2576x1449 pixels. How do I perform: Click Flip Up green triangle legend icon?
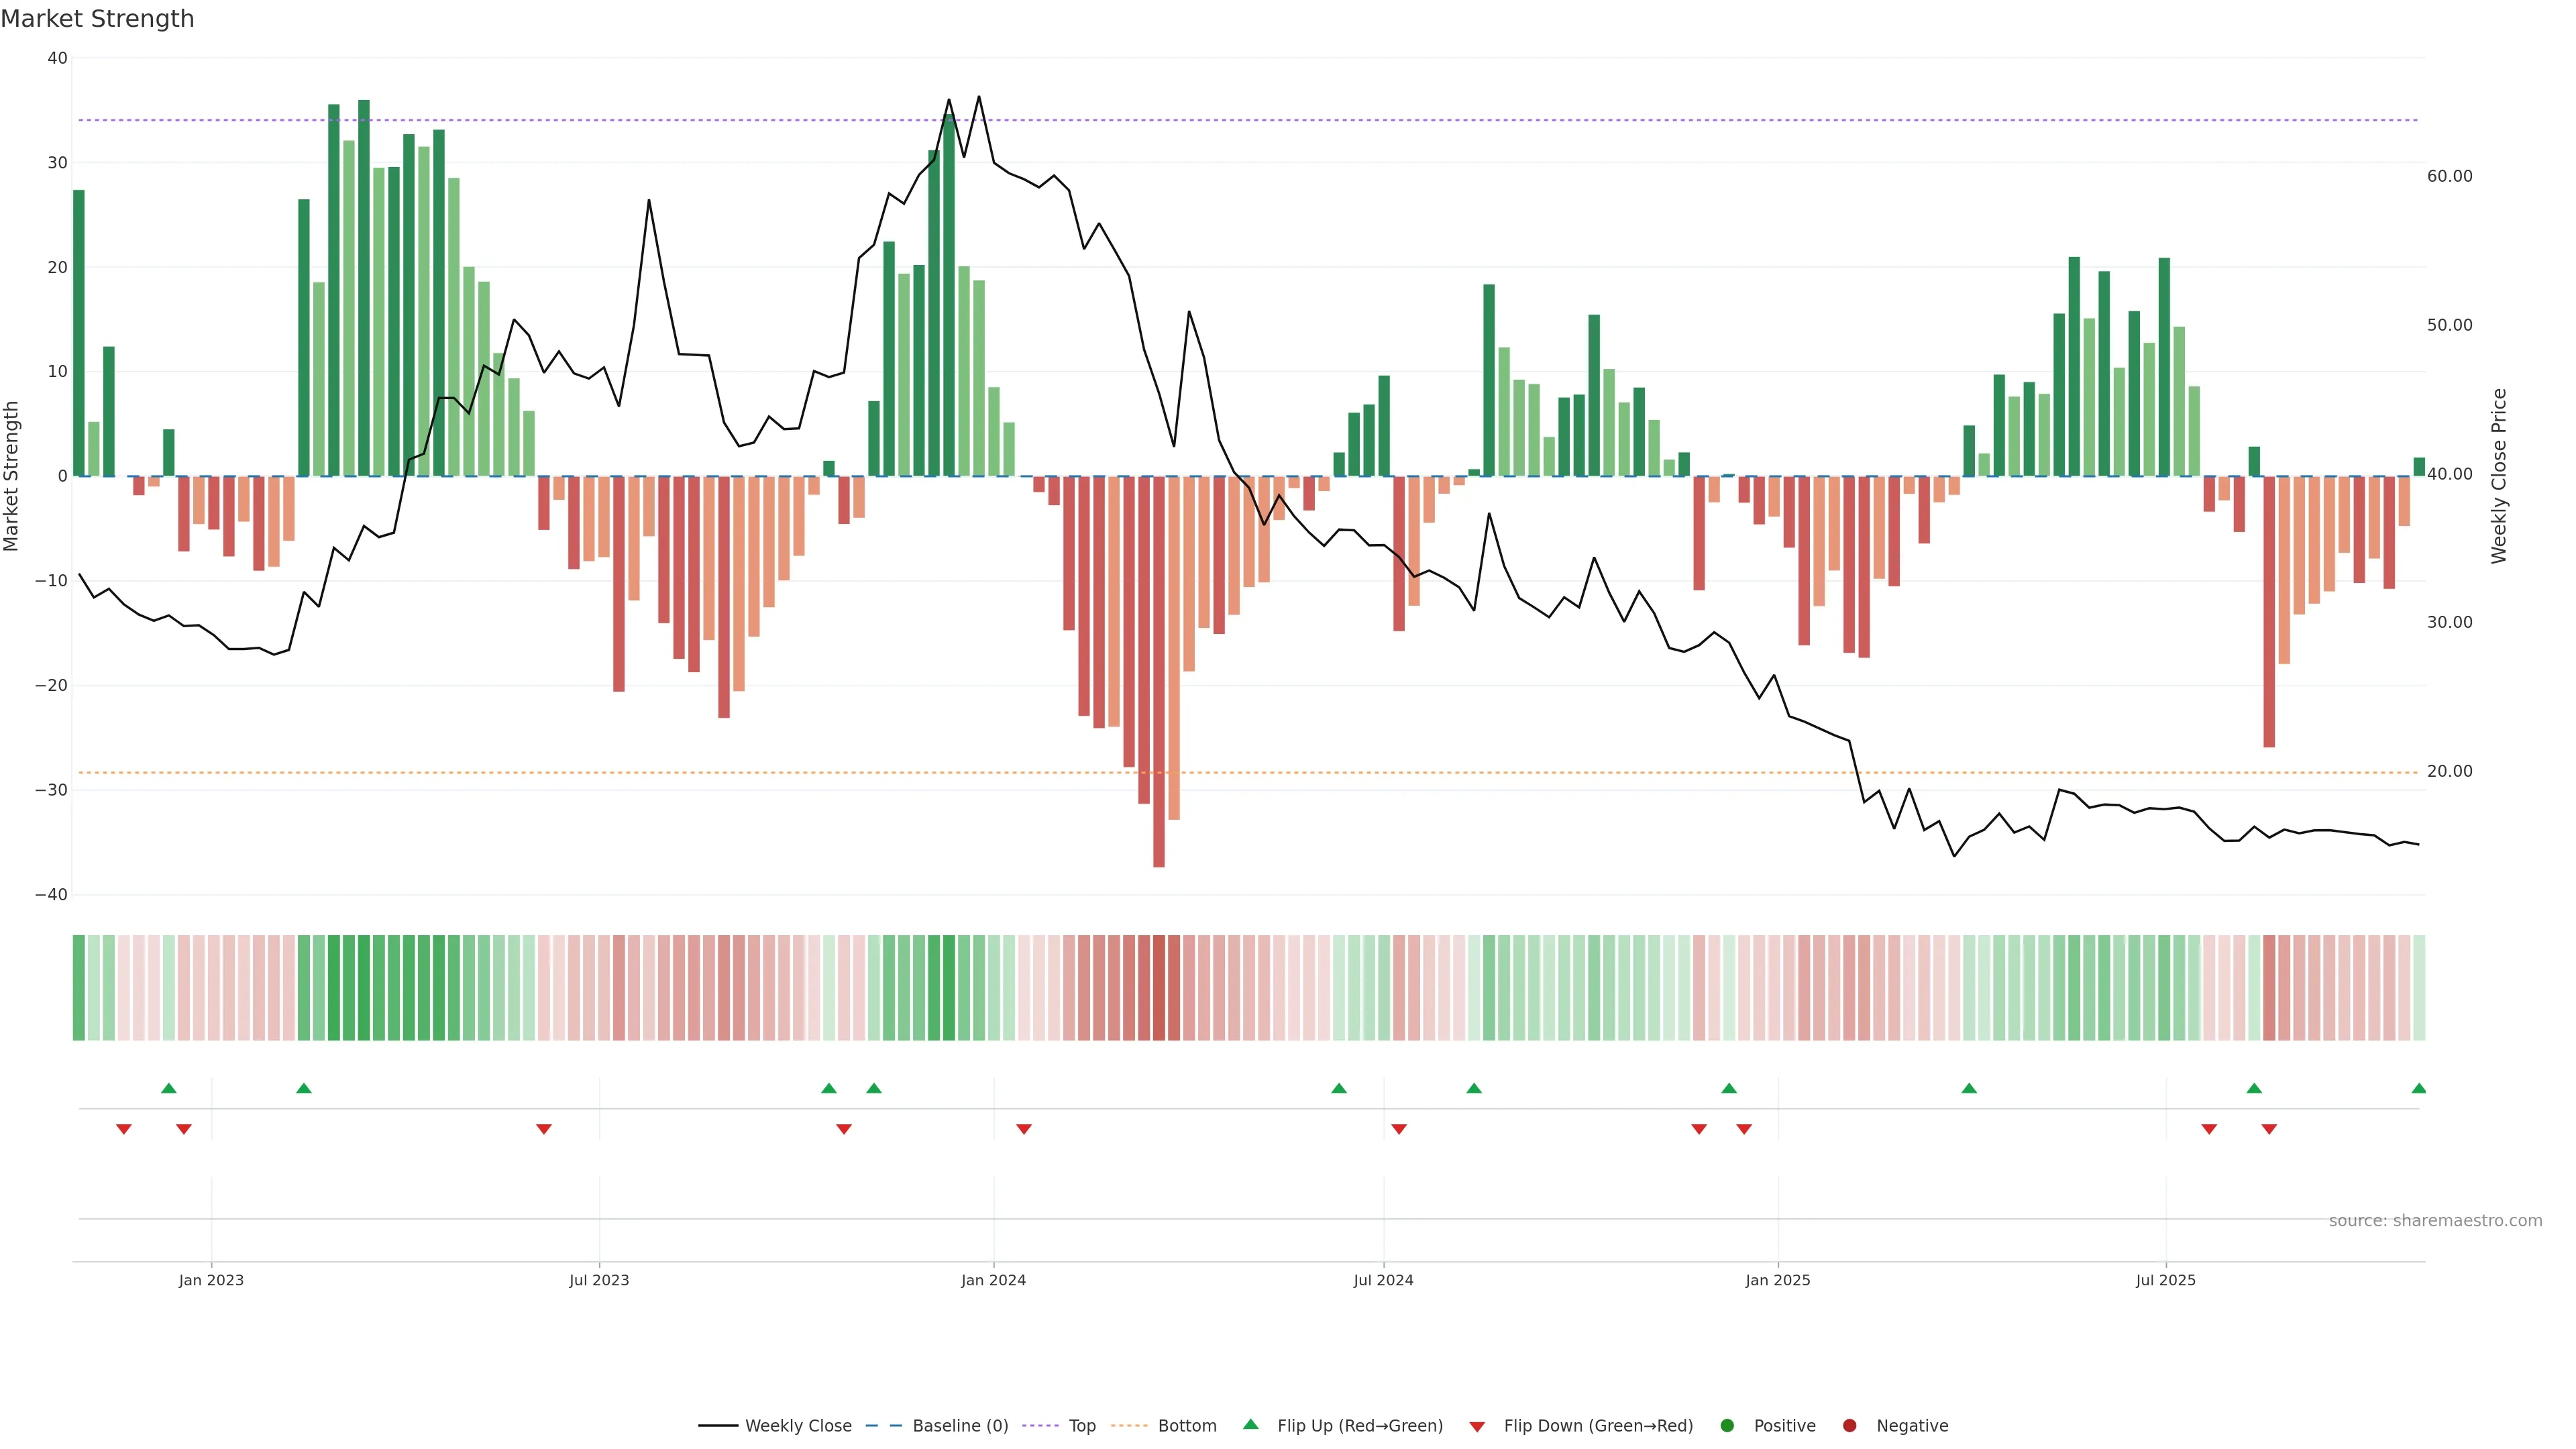pyautogui.click(x=1250, y=1424)
